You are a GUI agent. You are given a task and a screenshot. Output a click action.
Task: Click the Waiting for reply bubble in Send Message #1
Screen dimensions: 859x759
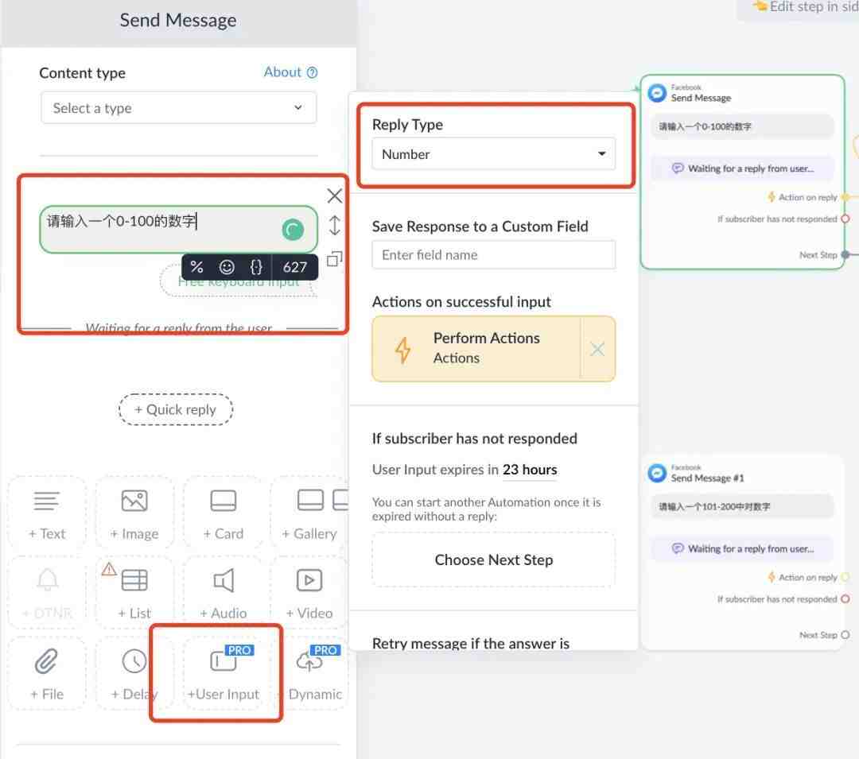(x=742, y=549)
